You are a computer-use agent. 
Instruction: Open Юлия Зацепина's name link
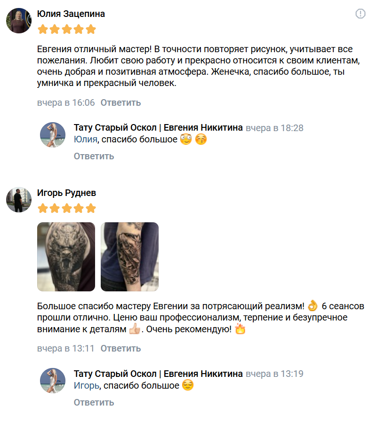point(71,14)
